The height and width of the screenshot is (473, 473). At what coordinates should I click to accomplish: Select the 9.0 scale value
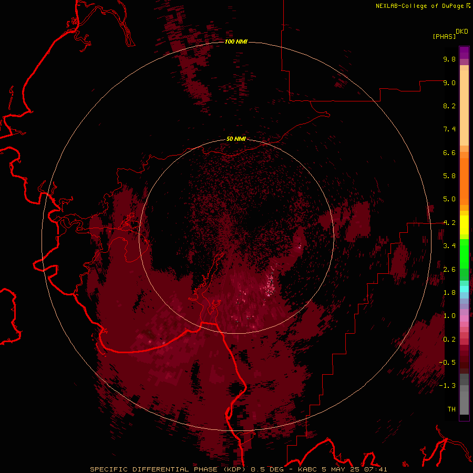click(x=449, y=83)
